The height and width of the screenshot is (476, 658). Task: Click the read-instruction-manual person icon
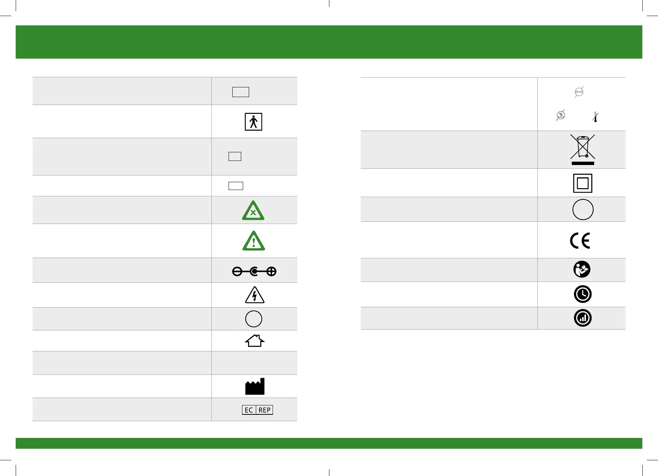click(582, 269)
